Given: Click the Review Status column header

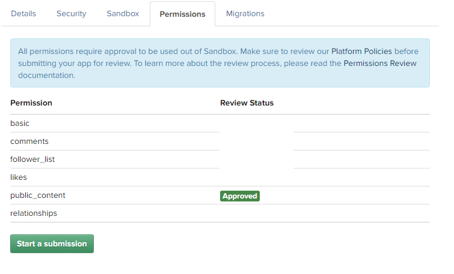Looking at the screenshot, I should (247, 103).
